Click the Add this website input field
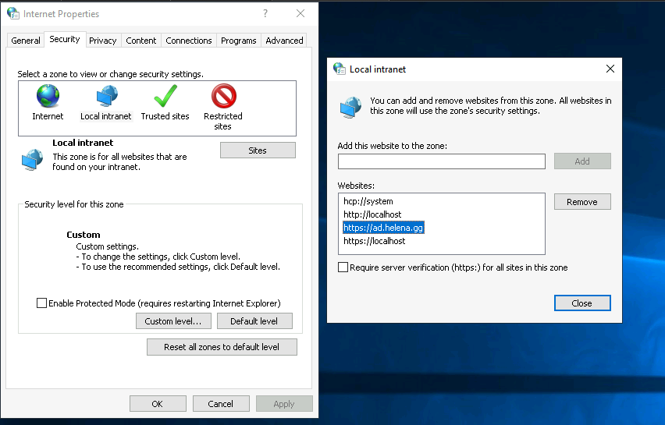 click(441, 161)
